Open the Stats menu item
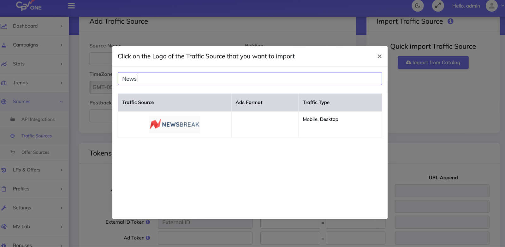505x247 pixels. click(34, 64)
